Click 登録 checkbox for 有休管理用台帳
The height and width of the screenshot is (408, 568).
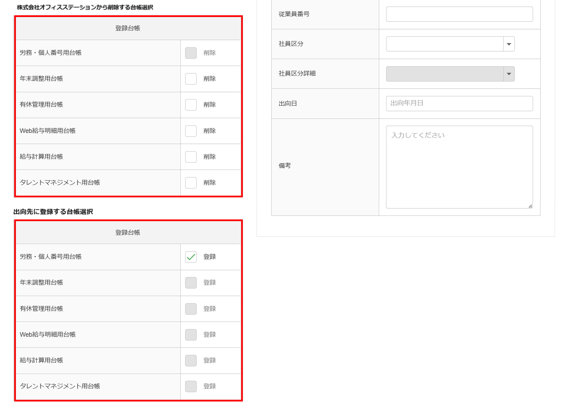click(x=191, y=309)
